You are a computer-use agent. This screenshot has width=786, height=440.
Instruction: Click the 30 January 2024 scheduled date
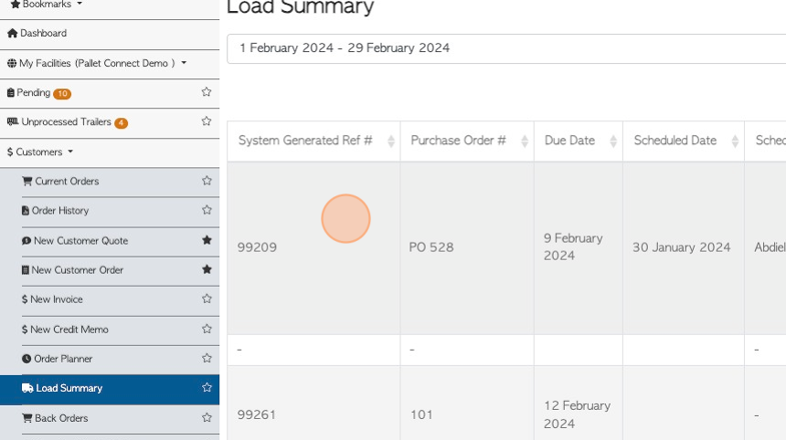(681, 247)
